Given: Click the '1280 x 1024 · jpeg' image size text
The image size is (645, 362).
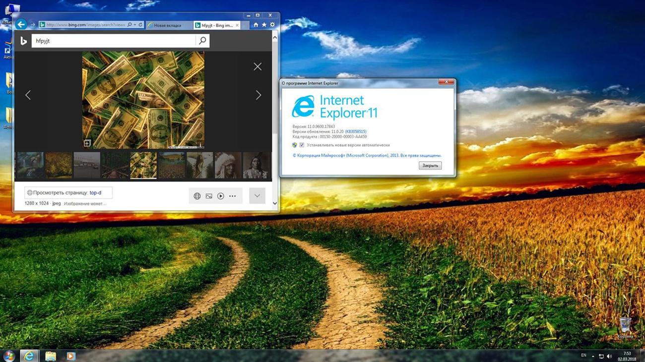Looking at the screenshot, I should tap(43, 203).
